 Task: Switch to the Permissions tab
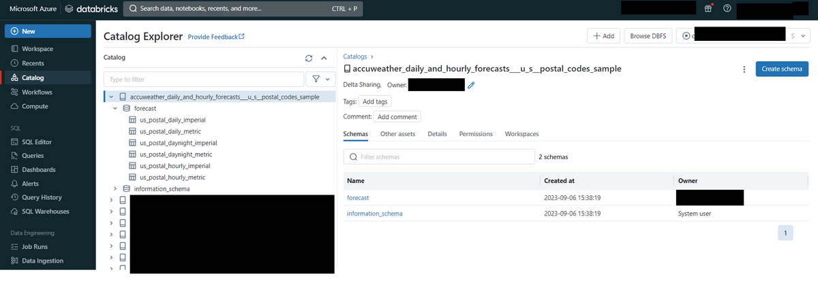pyautogui.click(x=476, y=134)
